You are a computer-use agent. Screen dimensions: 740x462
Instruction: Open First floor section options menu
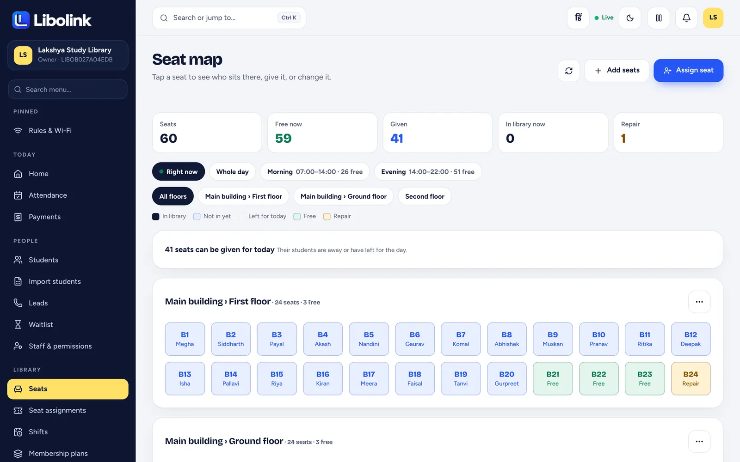[x=699, y=302]
